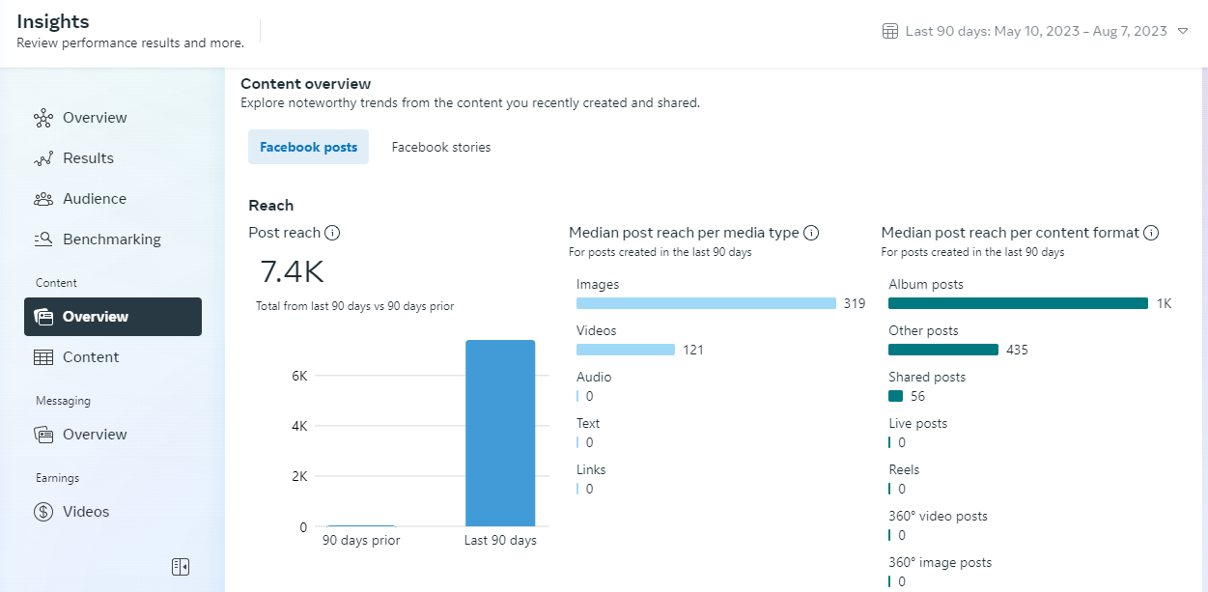This screenshot has height=592, width=1208.
Task: Click the Messaging Overview icon
Action: pos(43,435)
